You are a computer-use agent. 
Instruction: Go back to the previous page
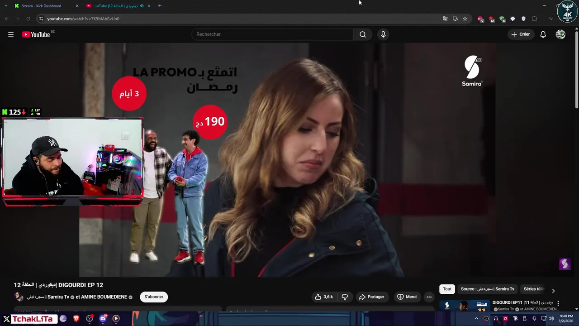6,19
